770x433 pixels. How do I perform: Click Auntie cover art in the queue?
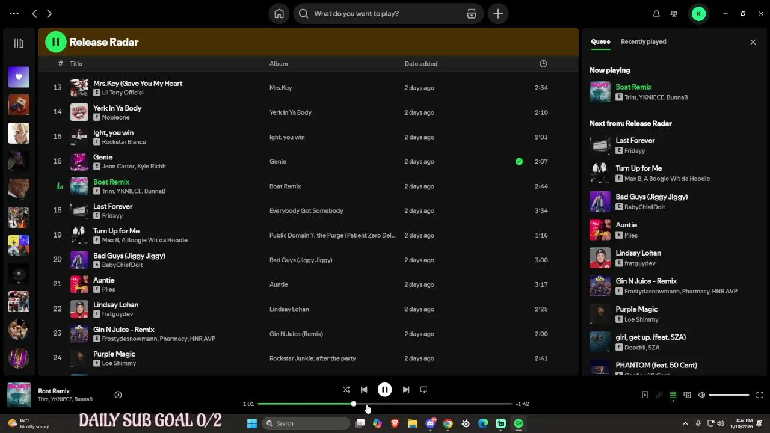600,230
